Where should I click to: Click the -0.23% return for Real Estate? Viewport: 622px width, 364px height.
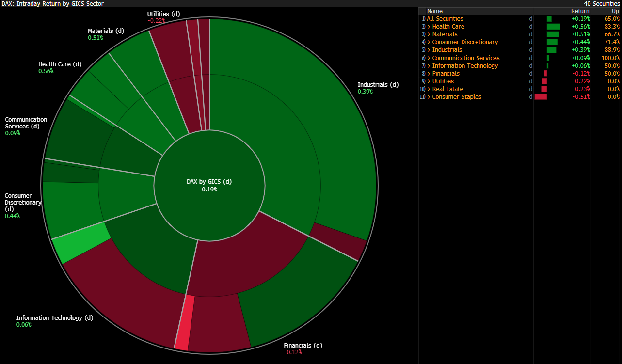coord(581,89)
